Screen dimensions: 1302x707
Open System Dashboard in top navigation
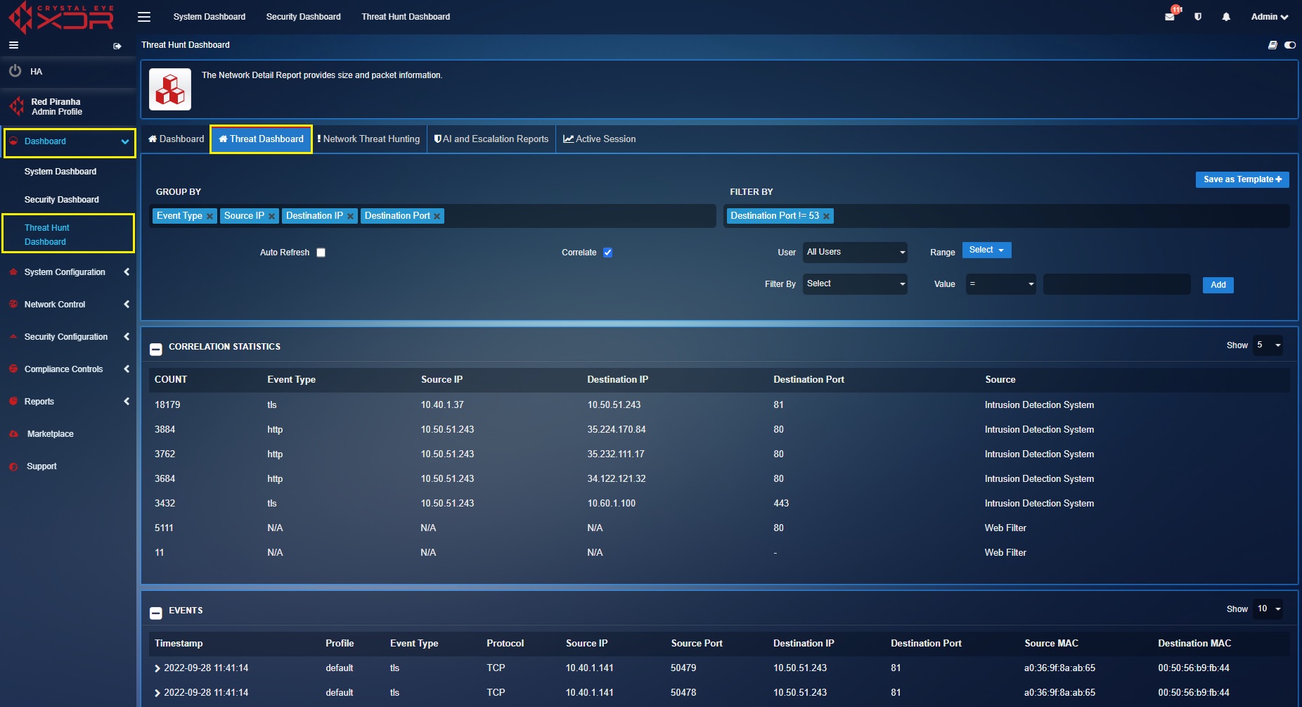210,17
